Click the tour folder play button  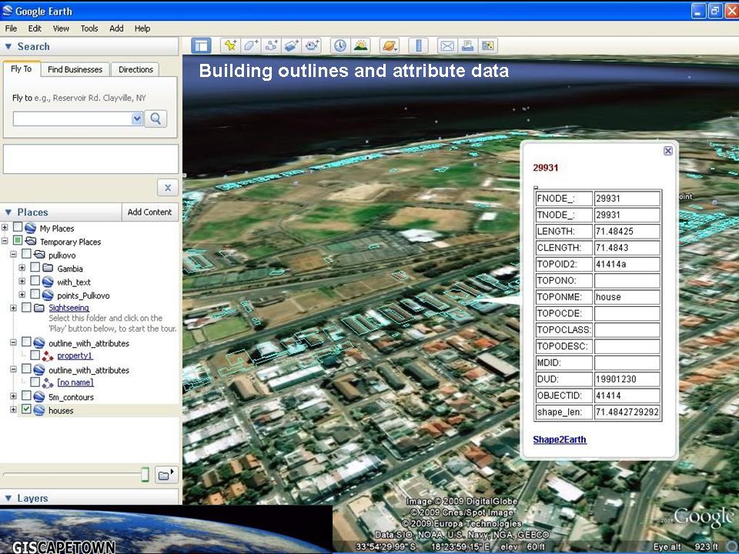point(167,475)
